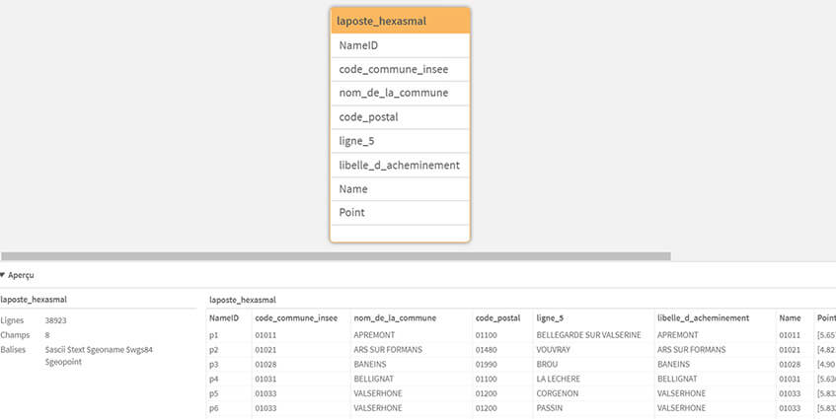836x419 pixels.
Task: Click the PASSIN cell
Action: (549, 408)
